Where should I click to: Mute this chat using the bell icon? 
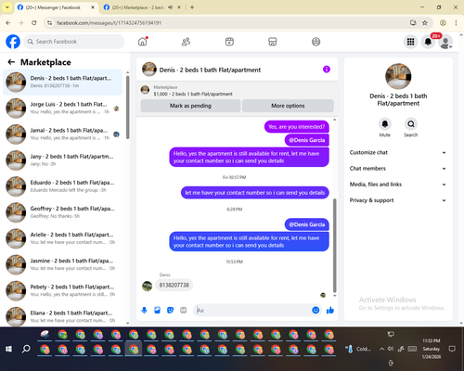[x=385, y=124]
